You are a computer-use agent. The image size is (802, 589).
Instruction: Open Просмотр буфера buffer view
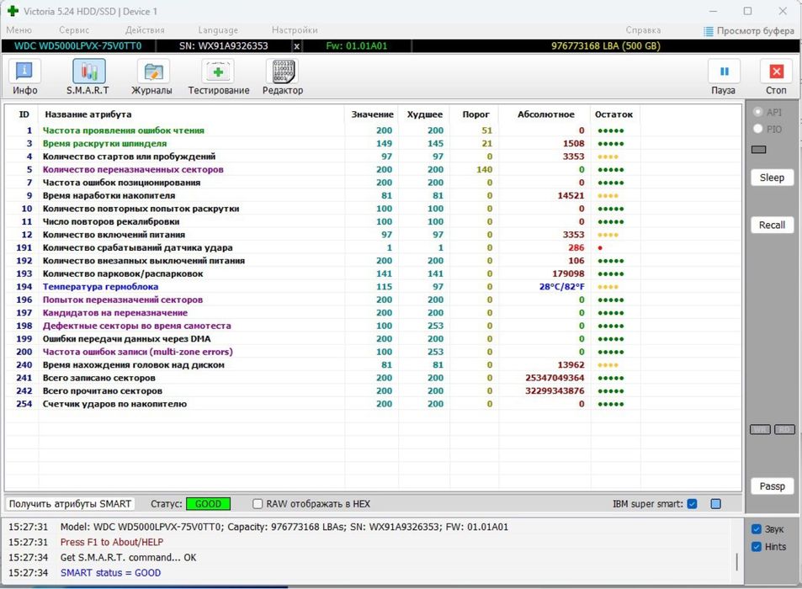point(749,30)
